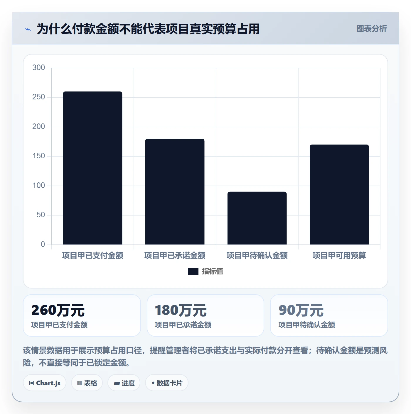Click the y-axis value 150
The height and width of the screenshot is (414, 411).
click(39, 156)
